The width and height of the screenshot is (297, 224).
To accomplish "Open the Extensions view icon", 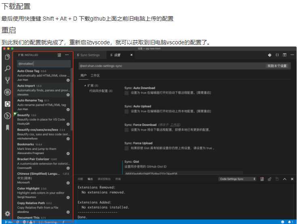I will coord(7,104).
